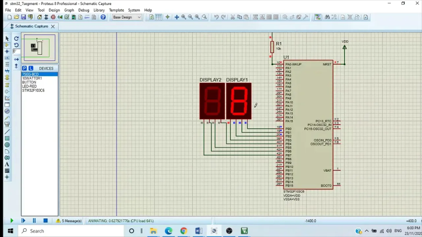Open the 5 Message(s) log
The image size is (422, 237).
pyautogui.click(x=69, y=221)
